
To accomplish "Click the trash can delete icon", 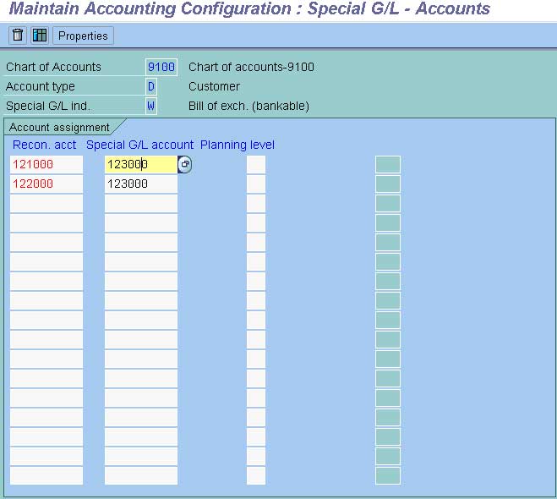I will pos(18,36).
